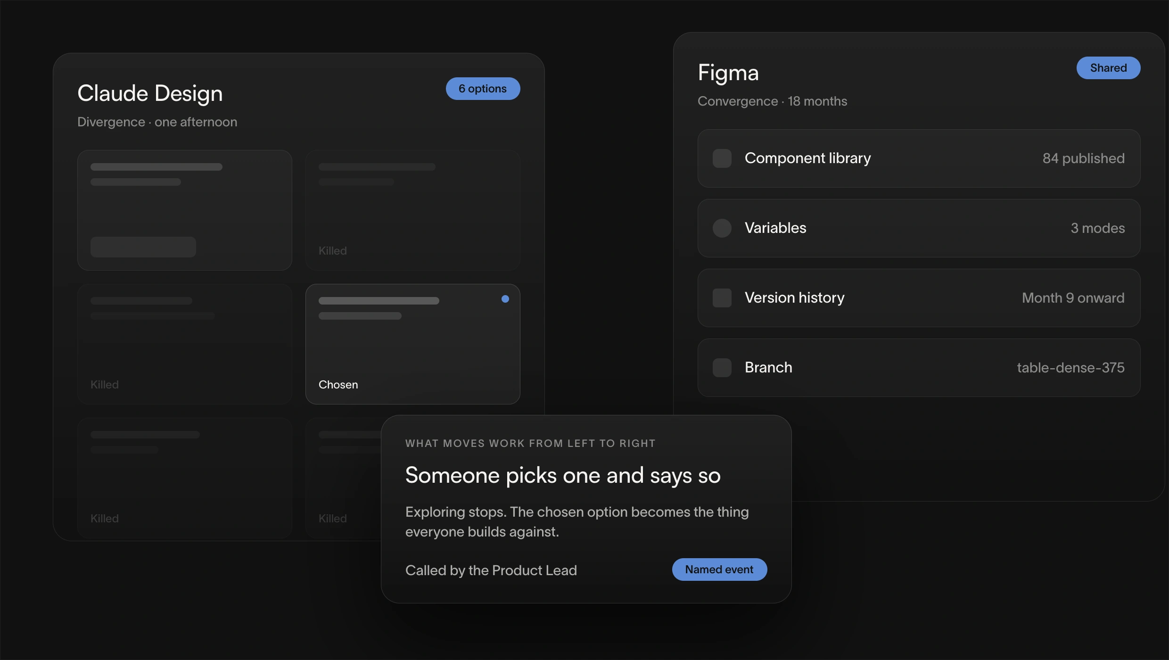Click the "Month 9 onward" value
The height and width of the screenshot is (660, 1169).
tap(1073, 298)
